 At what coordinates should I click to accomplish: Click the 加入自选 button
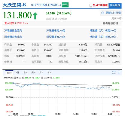pyautogui.click(x=115, y=5)
